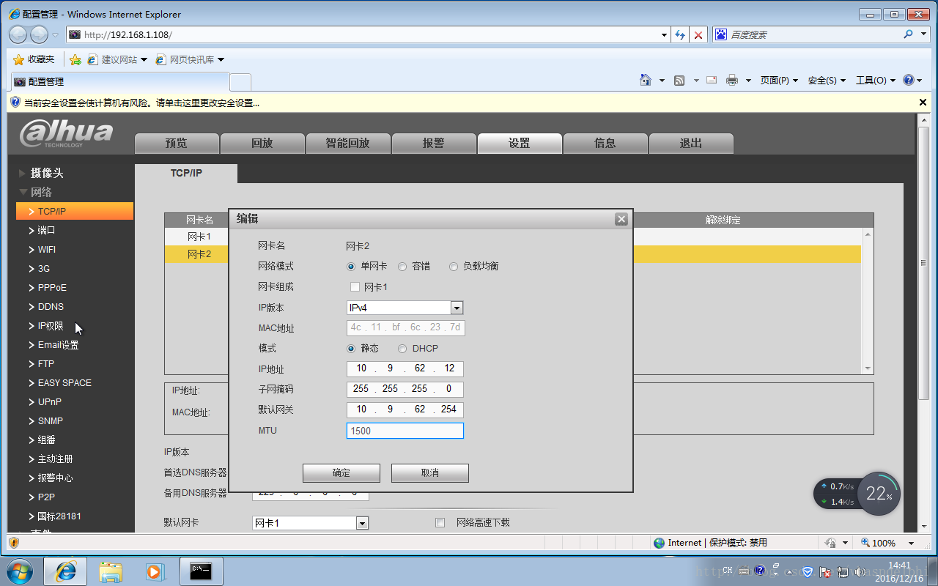Switch to 报警 tab
The height and width of the screenshot is (586, 938).
point(434,144)
